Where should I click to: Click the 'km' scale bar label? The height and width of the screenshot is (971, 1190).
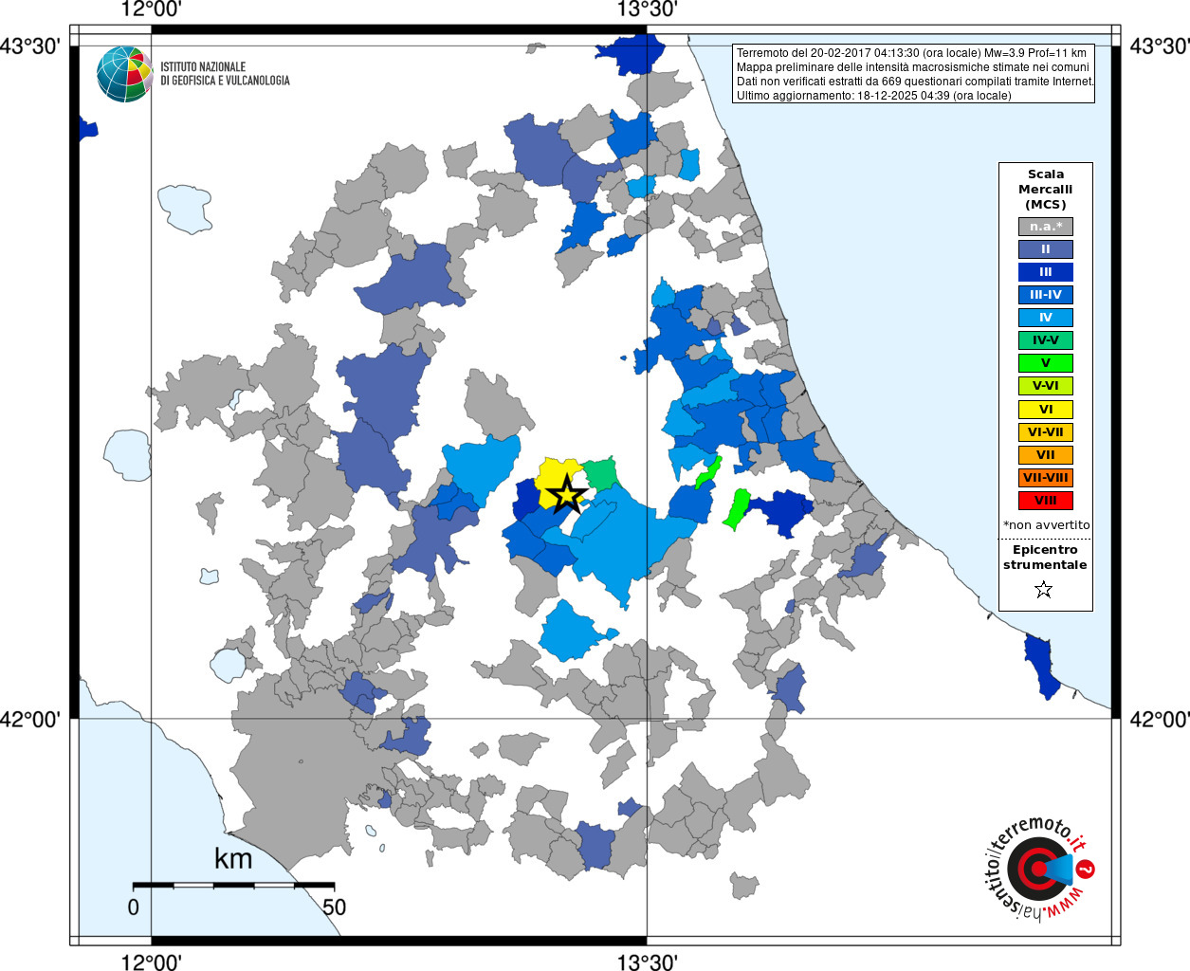233,858
